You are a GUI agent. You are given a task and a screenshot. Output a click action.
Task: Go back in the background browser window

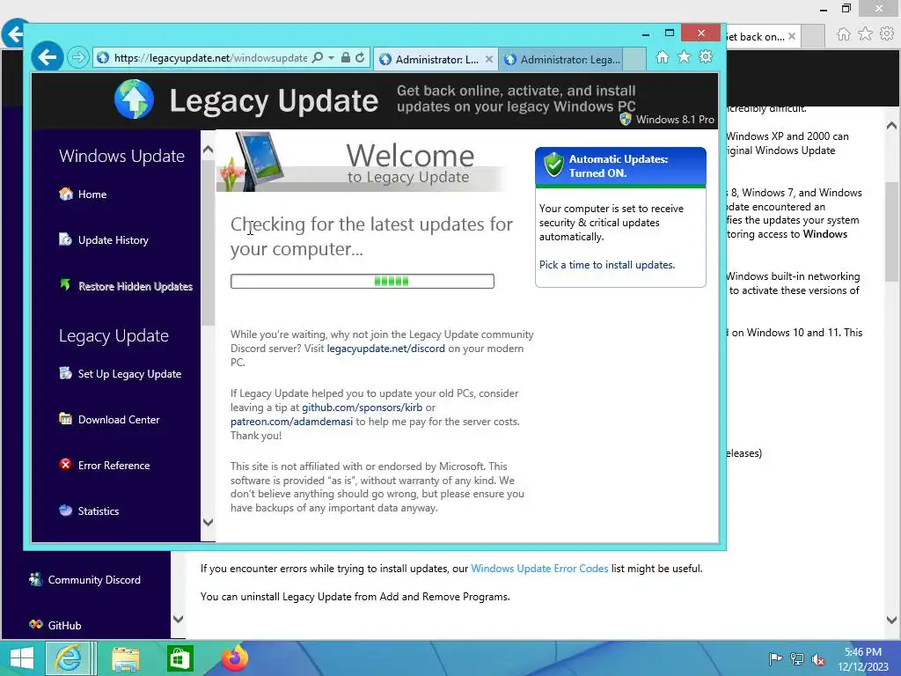point(12,34)
